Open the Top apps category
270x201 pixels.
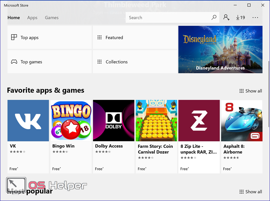point(49,37)
